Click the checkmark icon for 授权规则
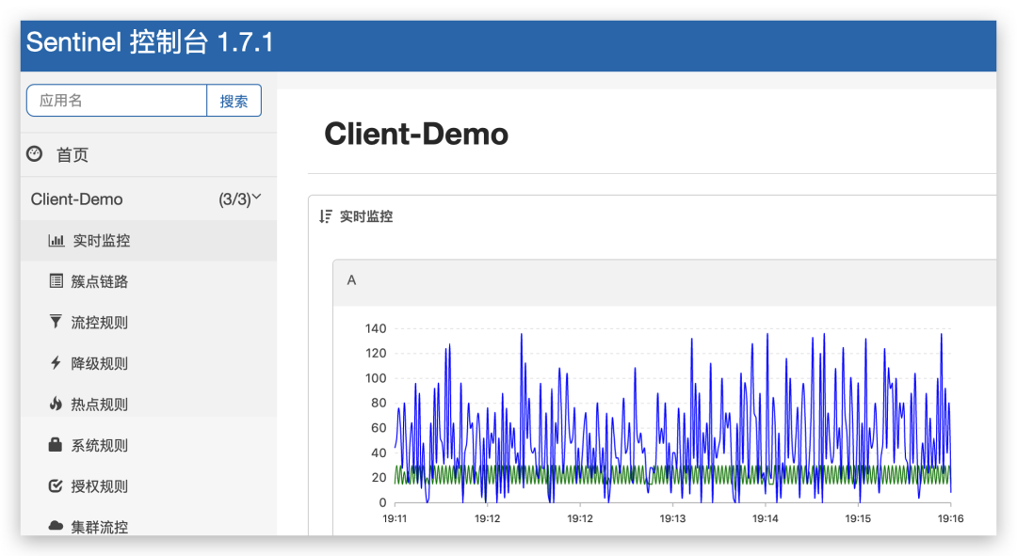The height and width of the screenshot is (556, 1017). [56, 486]
